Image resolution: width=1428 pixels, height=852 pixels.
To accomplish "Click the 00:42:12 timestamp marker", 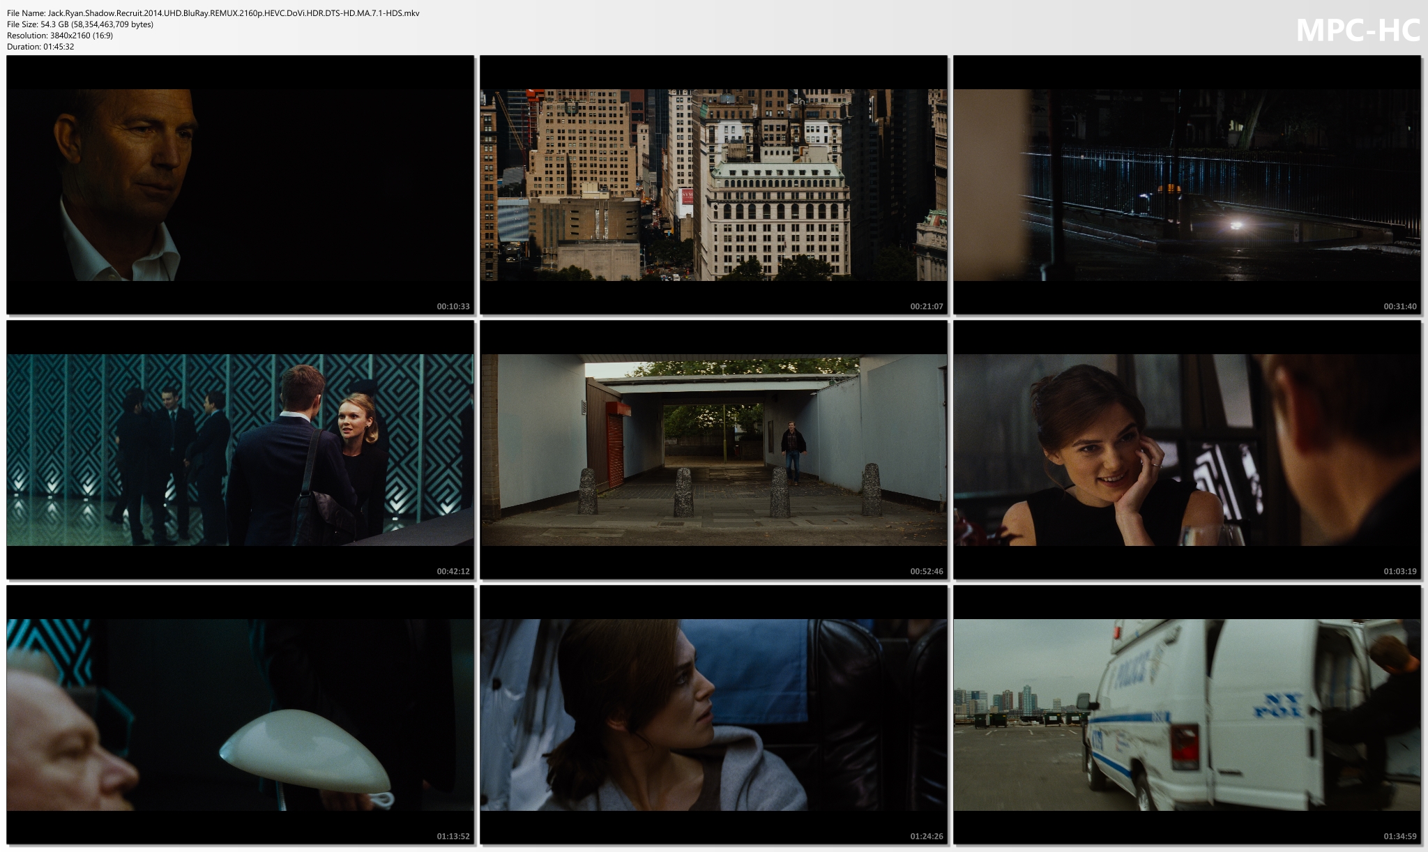I will pos(453,571).
